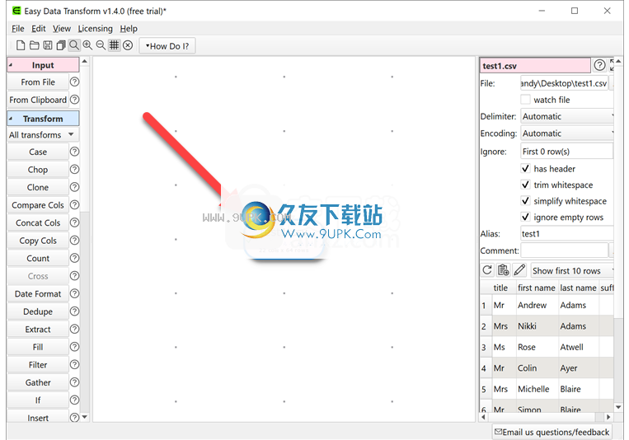The height and width of the screenshot is (440, 629).
Task: Open the Help menu
Action: 129,29
